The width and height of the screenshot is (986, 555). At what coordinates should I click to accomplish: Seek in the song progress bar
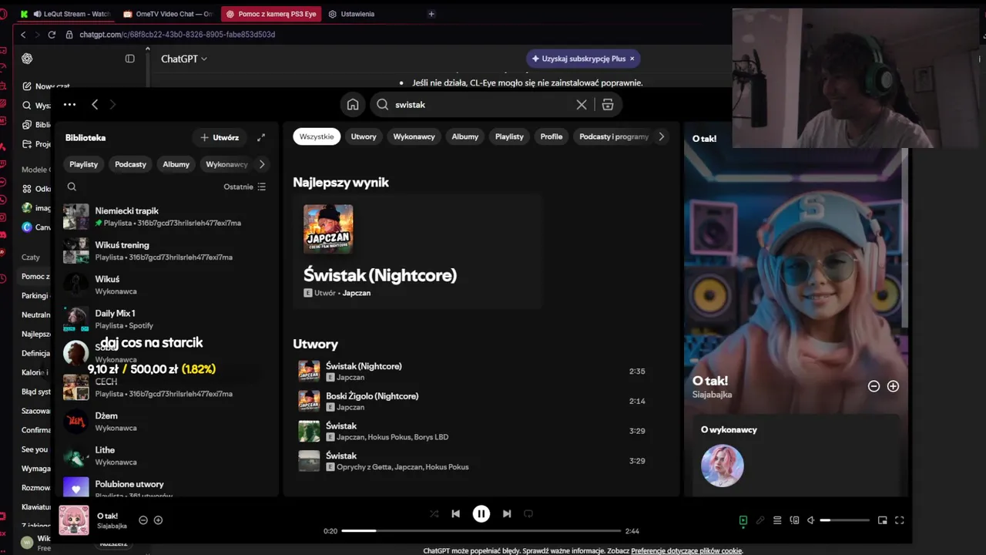481,531
